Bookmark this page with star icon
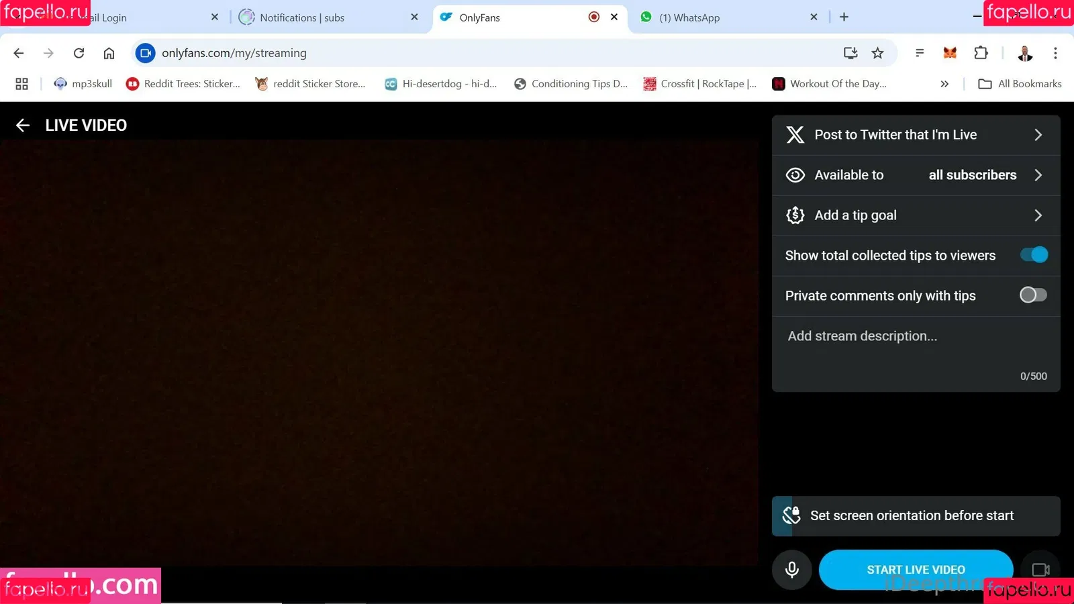Viewport: 1074px width, 604px height. pos(877,53)
